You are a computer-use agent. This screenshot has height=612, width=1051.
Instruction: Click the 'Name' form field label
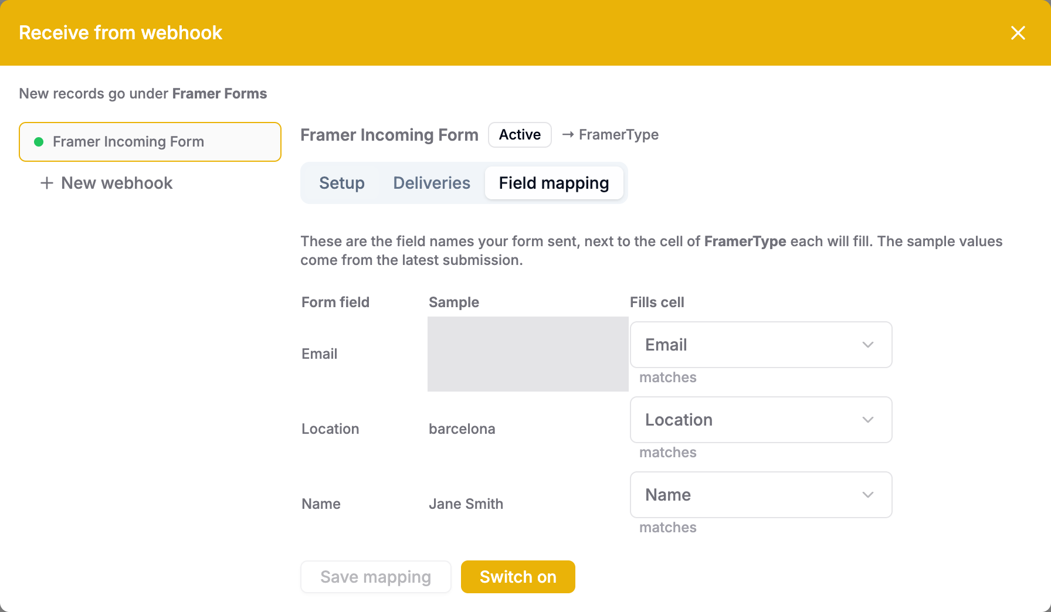(321, 504)
